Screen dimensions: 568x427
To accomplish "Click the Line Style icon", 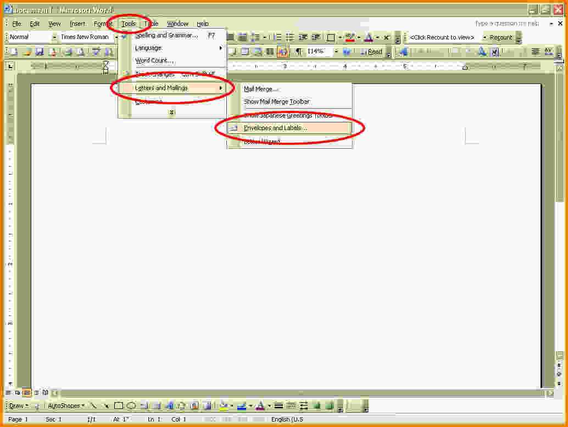I will (278, 406).
